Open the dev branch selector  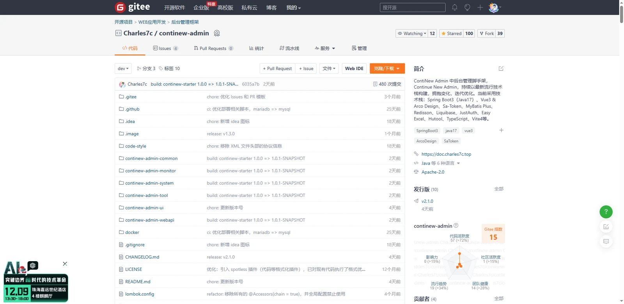click(x=123, y=69)
